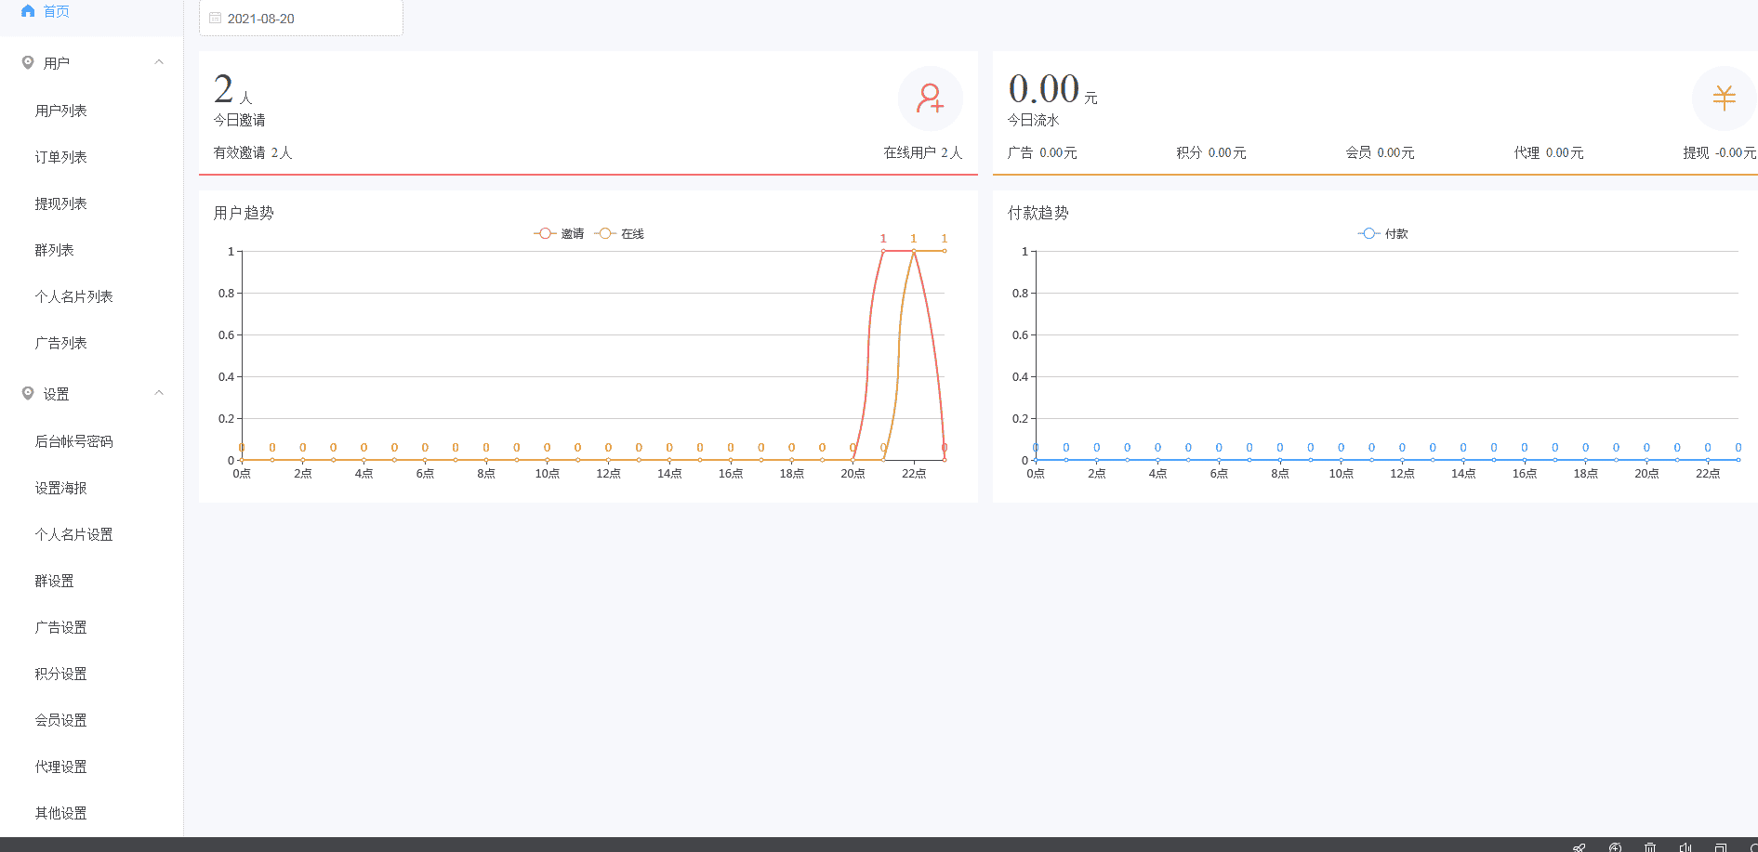
Task: Toggle the 付款 series in the payment trend legend
Action: [1383, 234]
